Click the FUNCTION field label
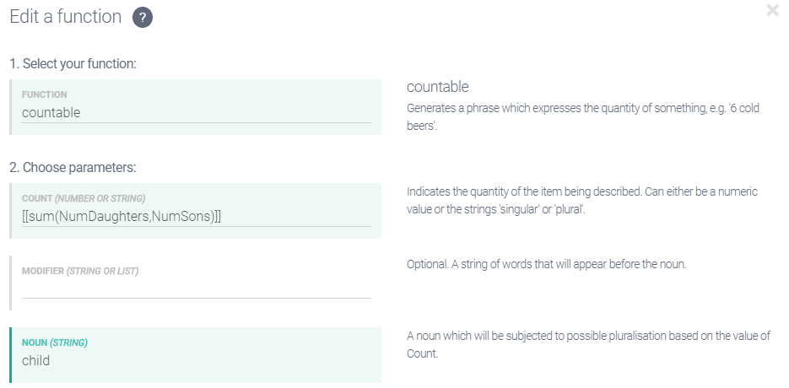 tap(45, 94)
